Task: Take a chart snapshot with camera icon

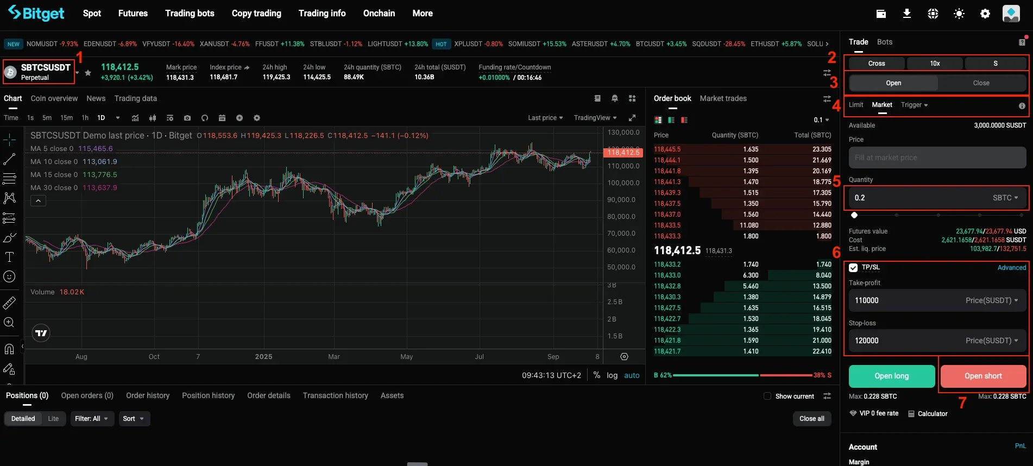Action: (x=187, y=118)
